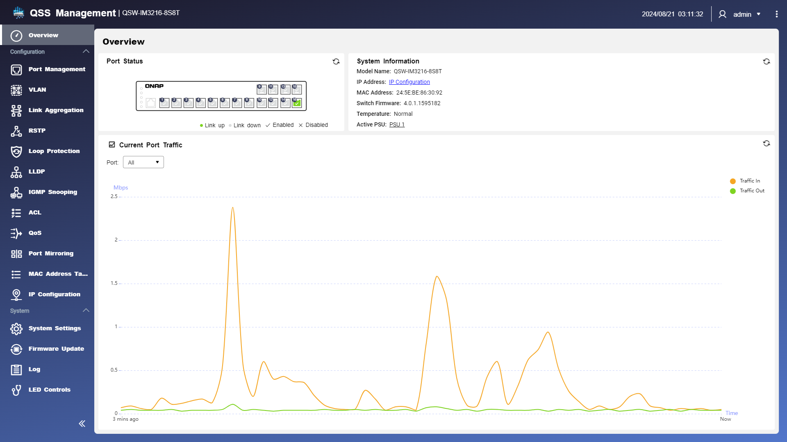The image size is (787, 442).
Task: Click the Loop Protection shield icon
Action: 16,151
